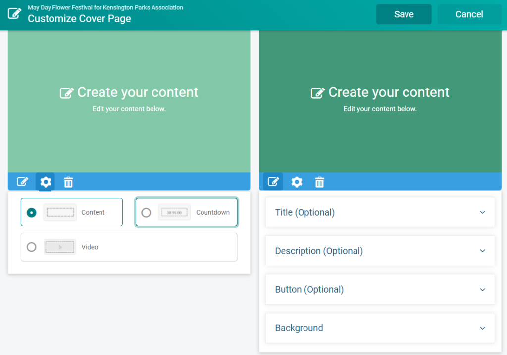
Task: Expand the Background section
Action: click(380, 328)
